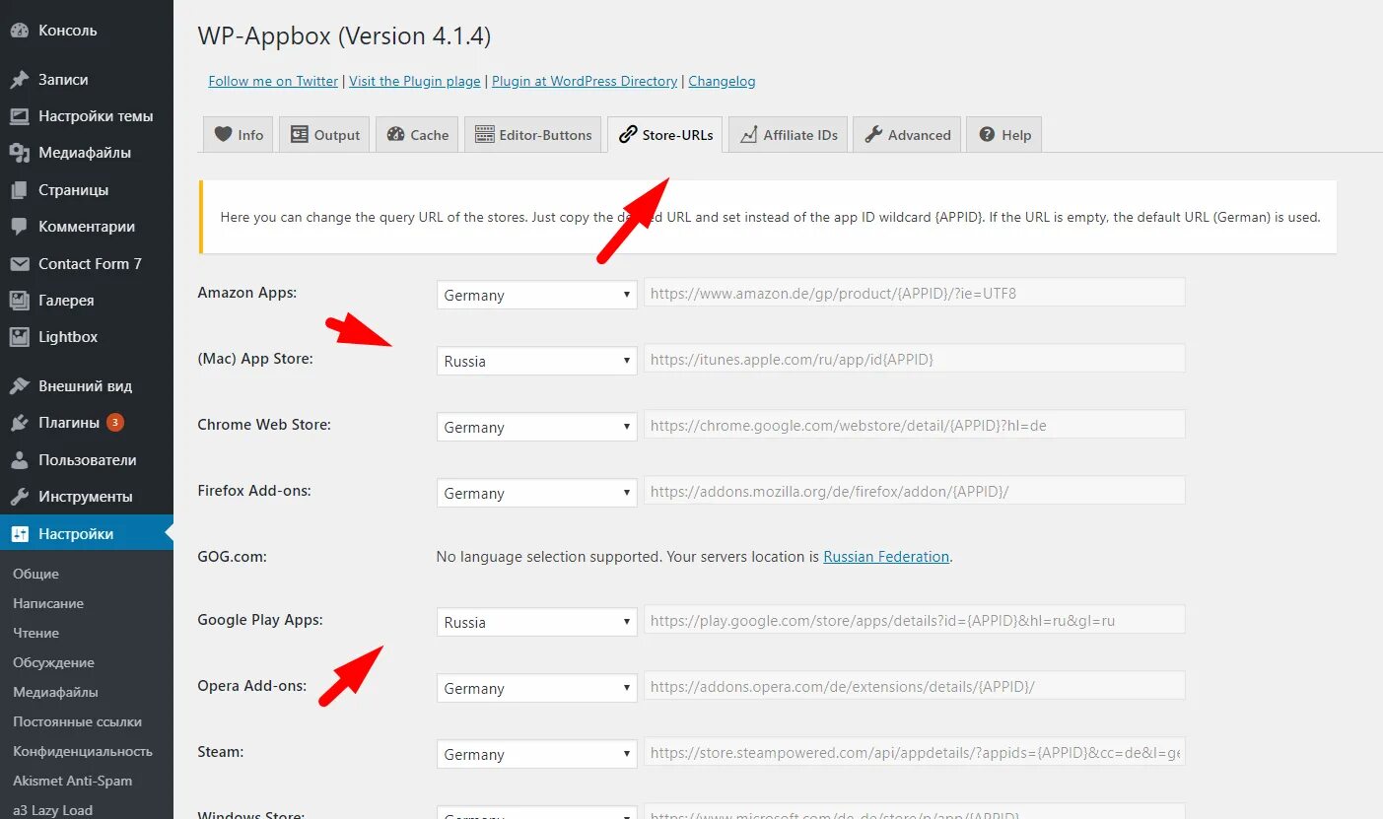
Task: Open the Follow me on Twitter link
Action: point(273,81)
